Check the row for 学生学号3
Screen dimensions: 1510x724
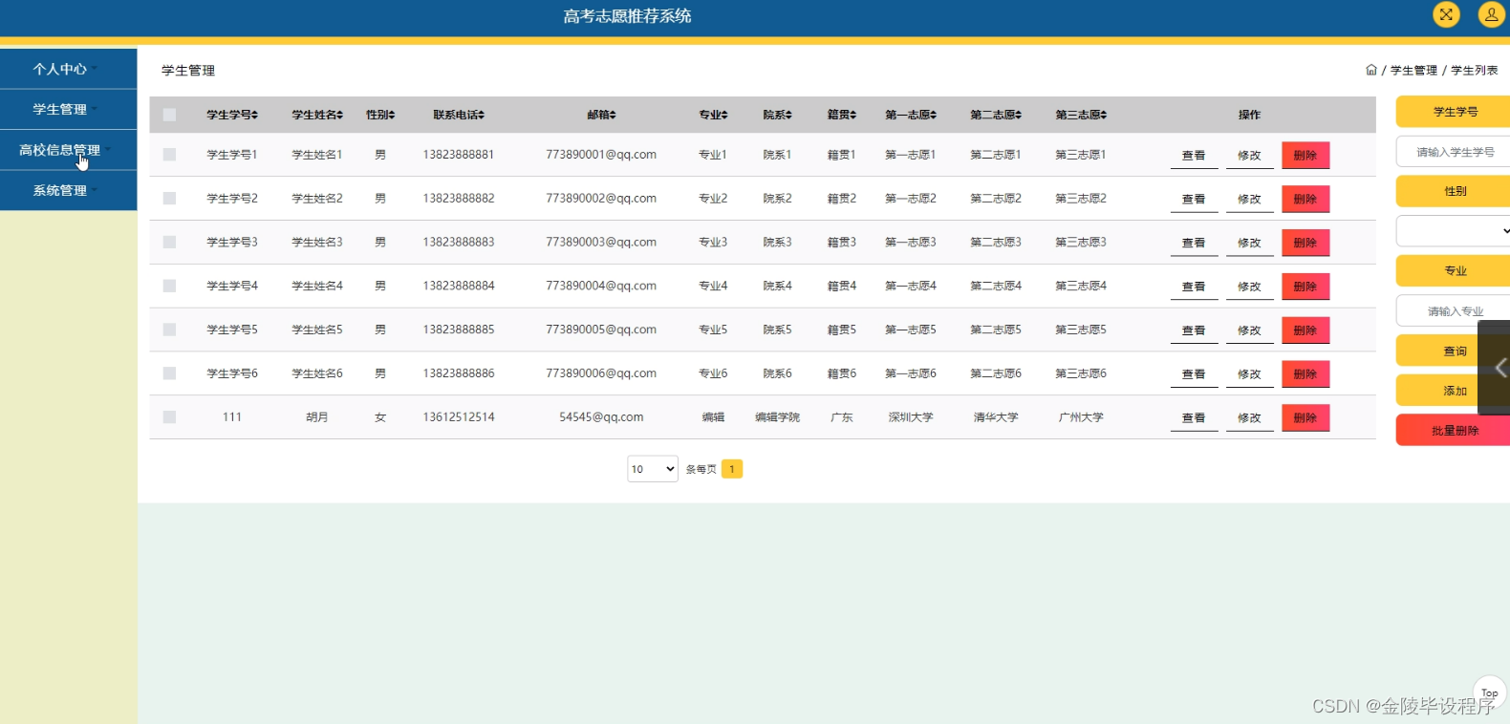pyautogui.click(x=169, y=243)
